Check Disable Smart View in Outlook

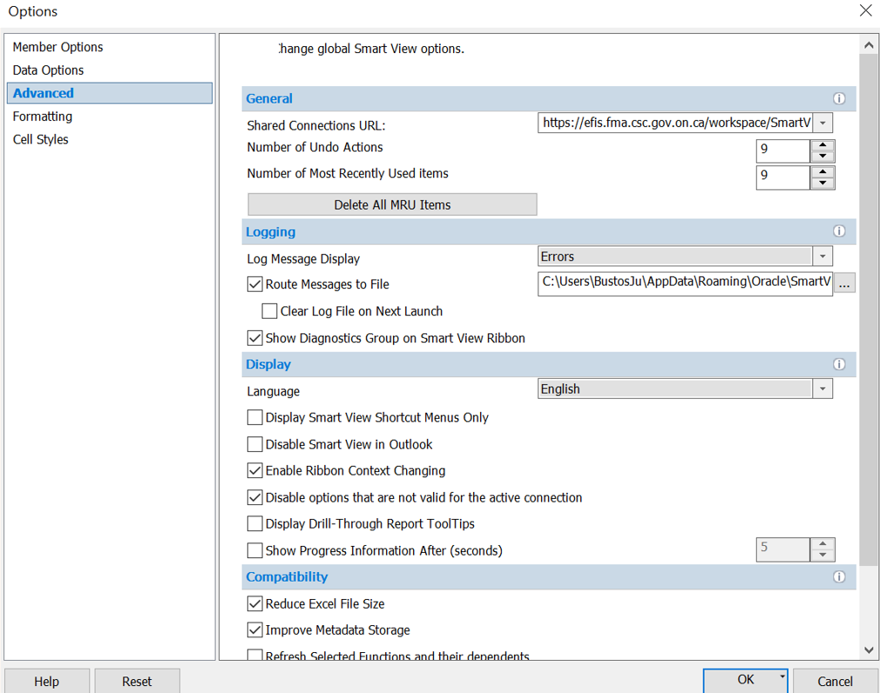click(255, 445)
